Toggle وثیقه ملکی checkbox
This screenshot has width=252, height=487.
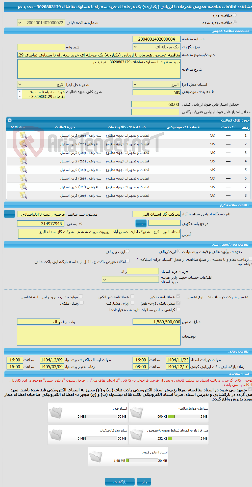82,303
